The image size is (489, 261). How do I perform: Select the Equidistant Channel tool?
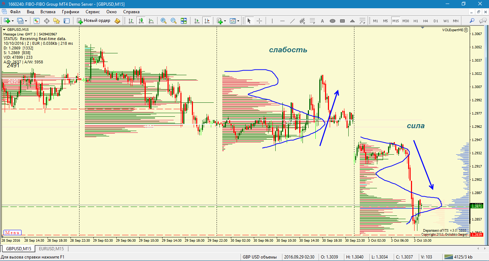click(302, 21)
